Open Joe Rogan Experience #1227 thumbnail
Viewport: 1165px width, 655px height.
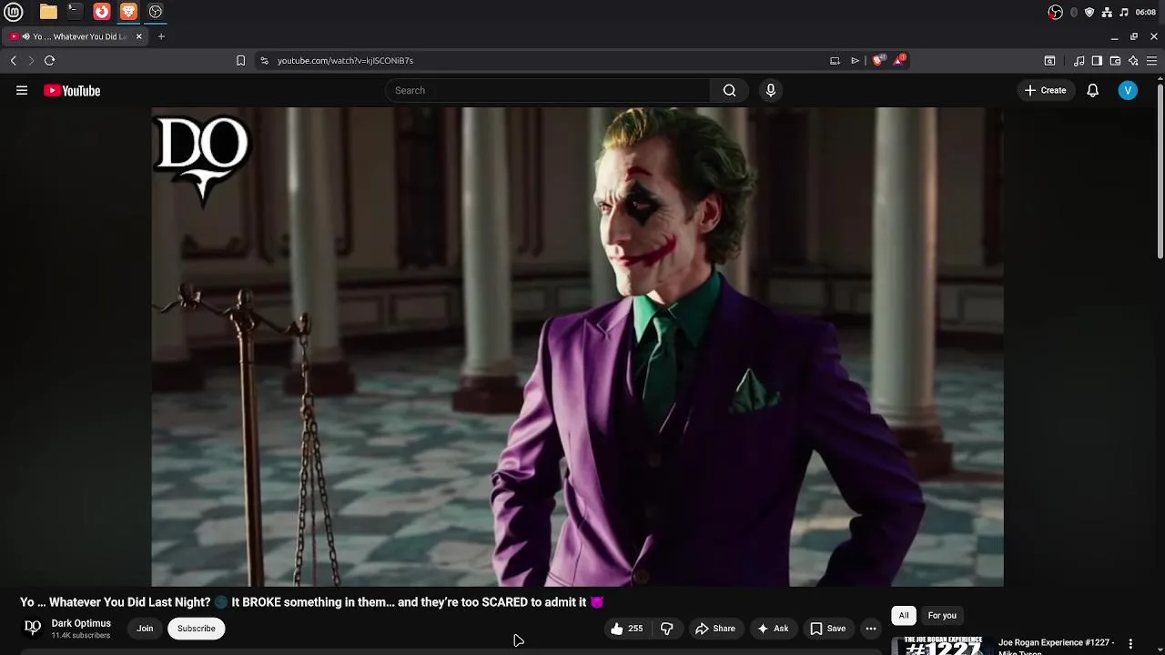tap(942, 645)
